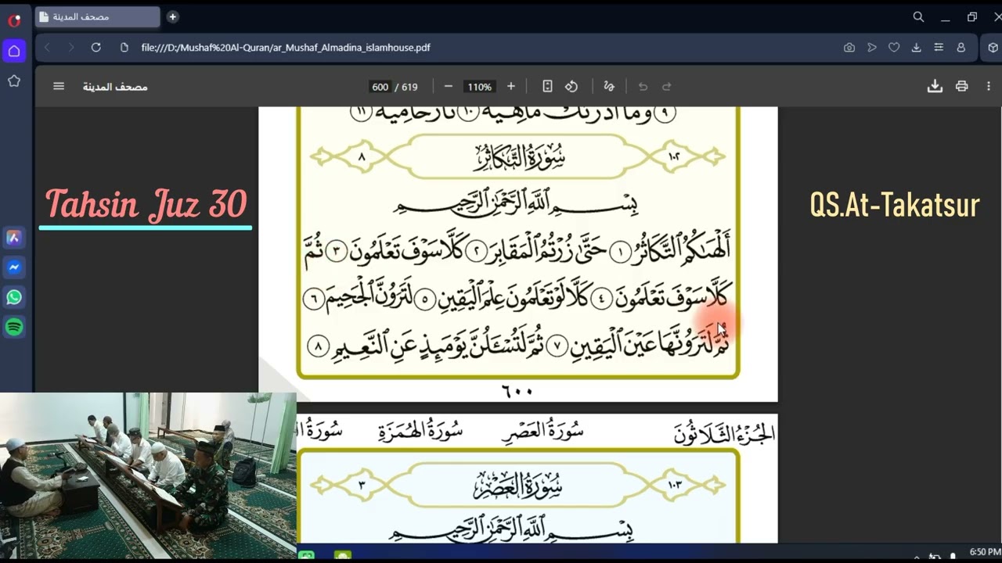Open the Aria AI sidebar icon
The image size is (1002, 563).
pos(14,238)
